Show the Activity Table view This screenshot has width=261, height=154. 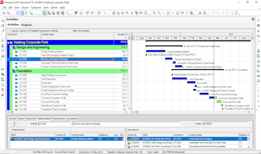click(x=17, y=13)
